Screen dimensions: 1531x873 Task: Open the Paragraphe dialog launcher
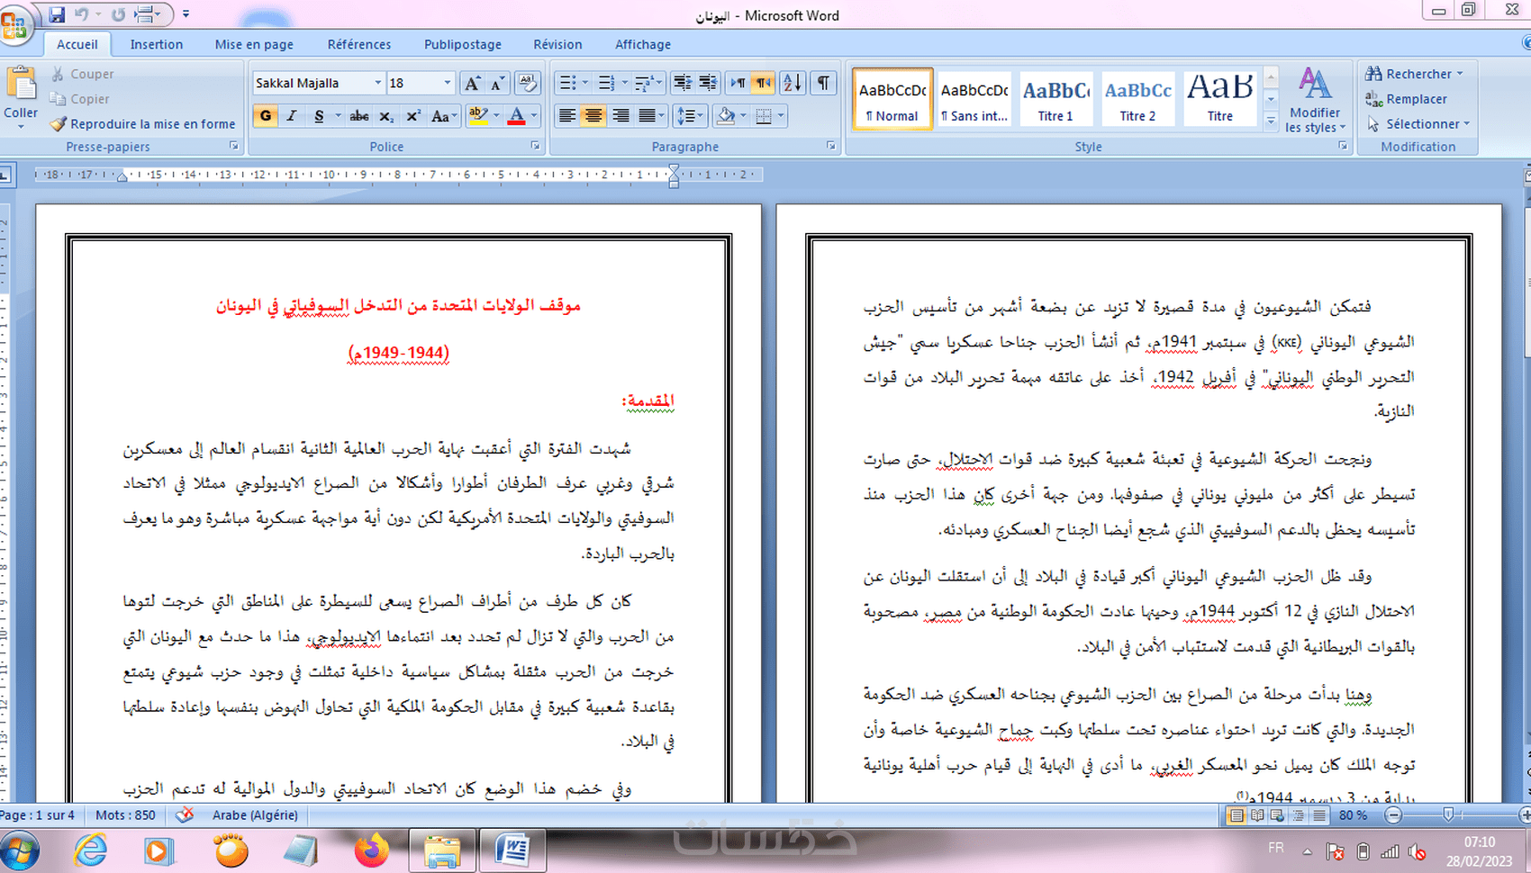tap(830, 146)
